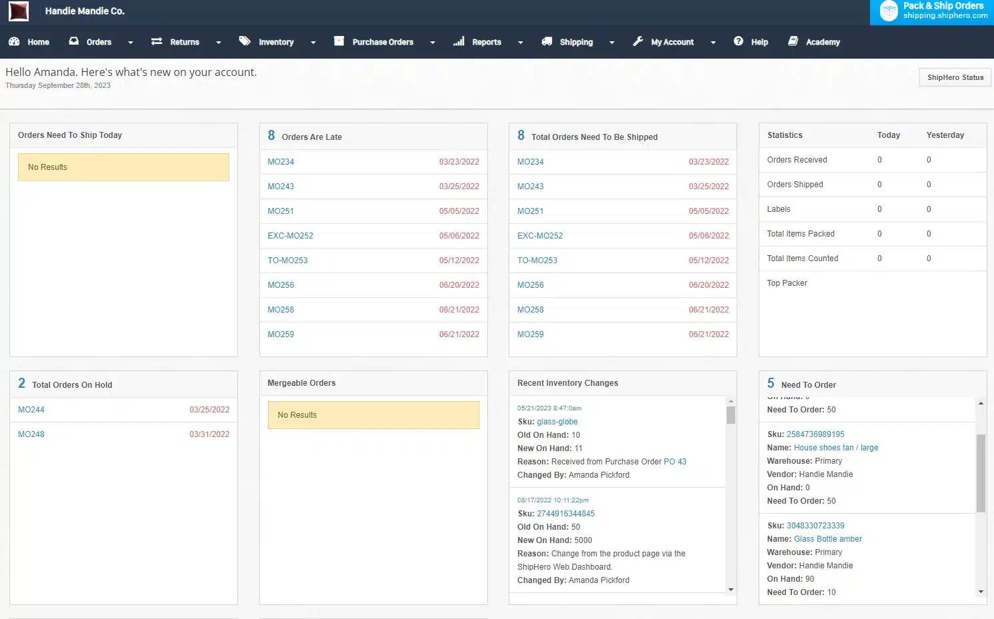Click the Returns swap arrows icon
This screenshot has width=994, height=619.
click(157, 41)
